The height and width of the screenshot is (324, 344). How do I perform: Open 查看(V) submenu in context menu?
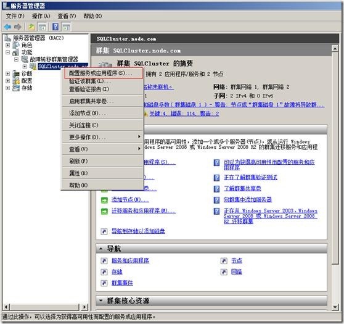click(x=102, y=149)
